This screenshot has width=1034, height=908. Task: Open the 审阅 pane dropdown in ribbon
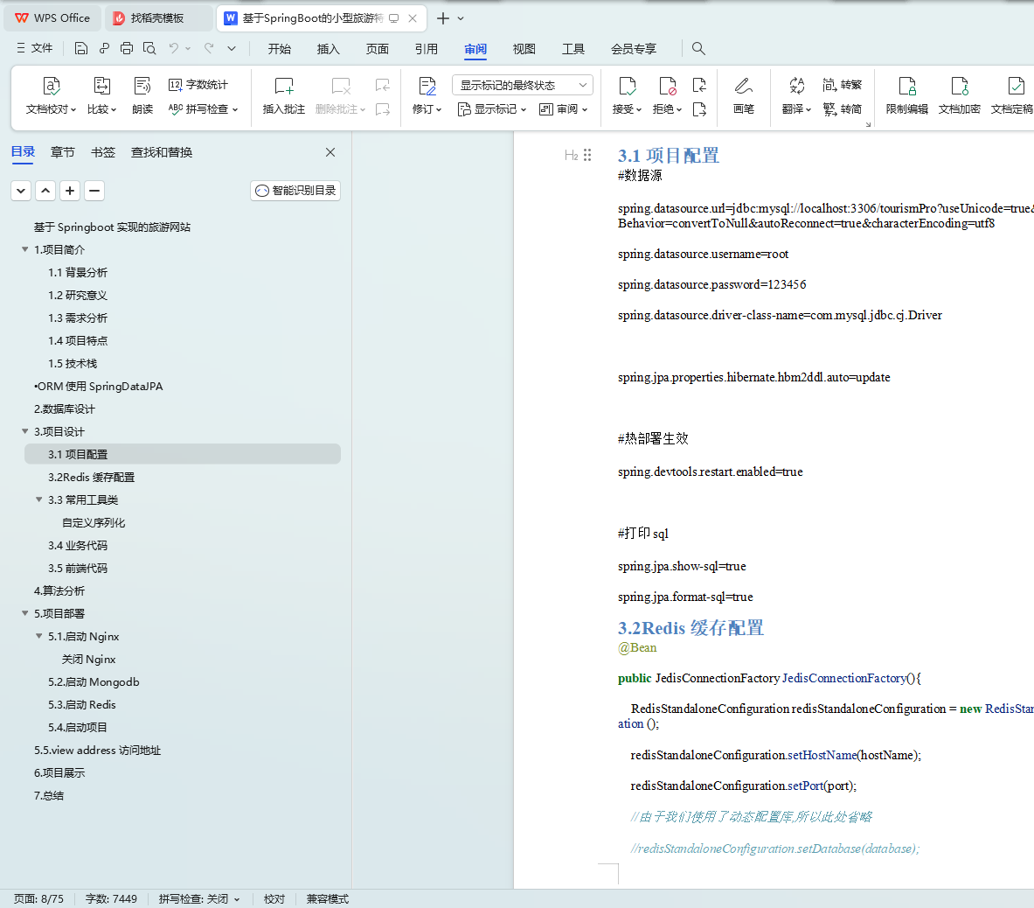coord(563,109)
